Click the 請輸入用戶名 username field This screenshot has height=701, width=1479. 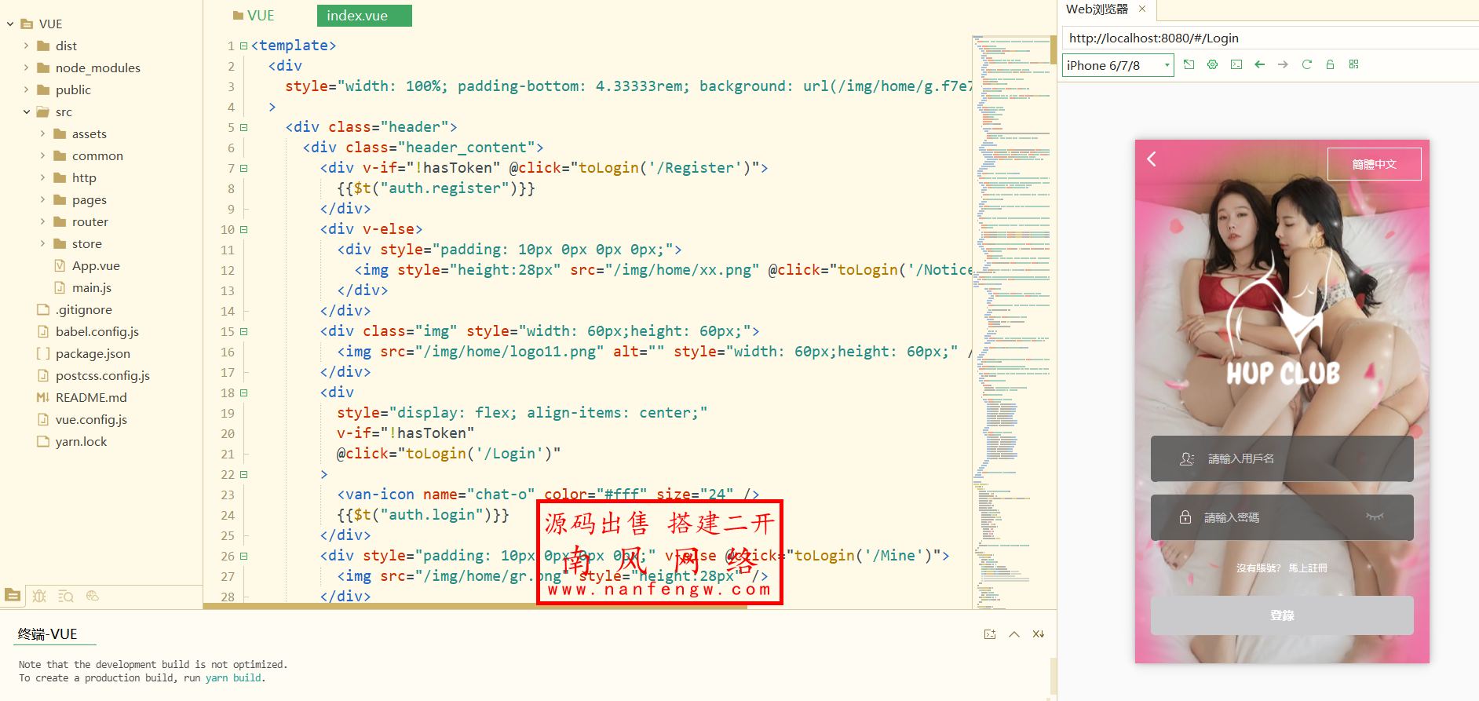1281,458
